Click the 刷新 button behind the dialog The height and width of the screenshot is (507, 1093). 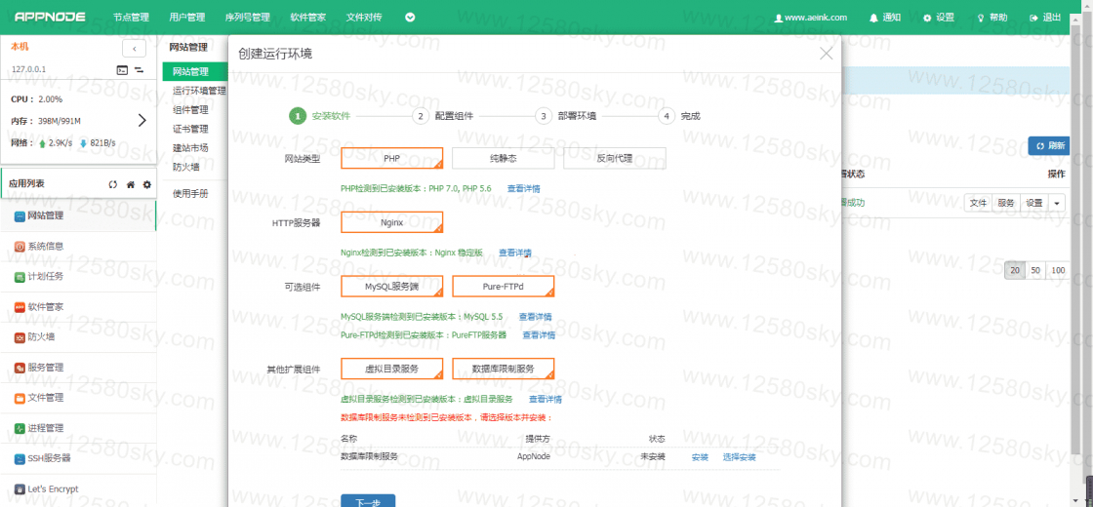1050,145
